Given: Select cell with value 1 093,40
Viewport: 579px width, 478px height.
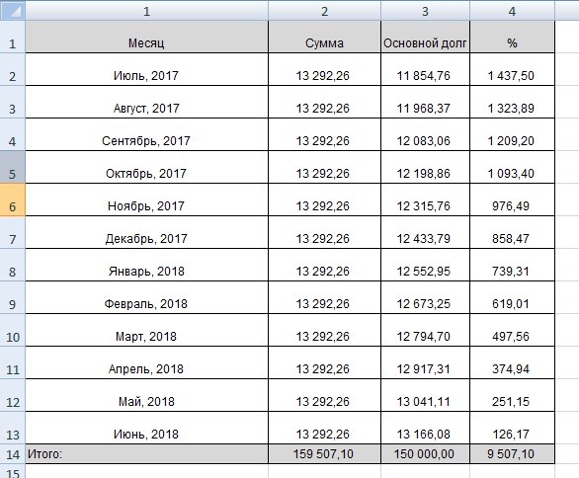Looking at the screenshot, I should [512, 167].
